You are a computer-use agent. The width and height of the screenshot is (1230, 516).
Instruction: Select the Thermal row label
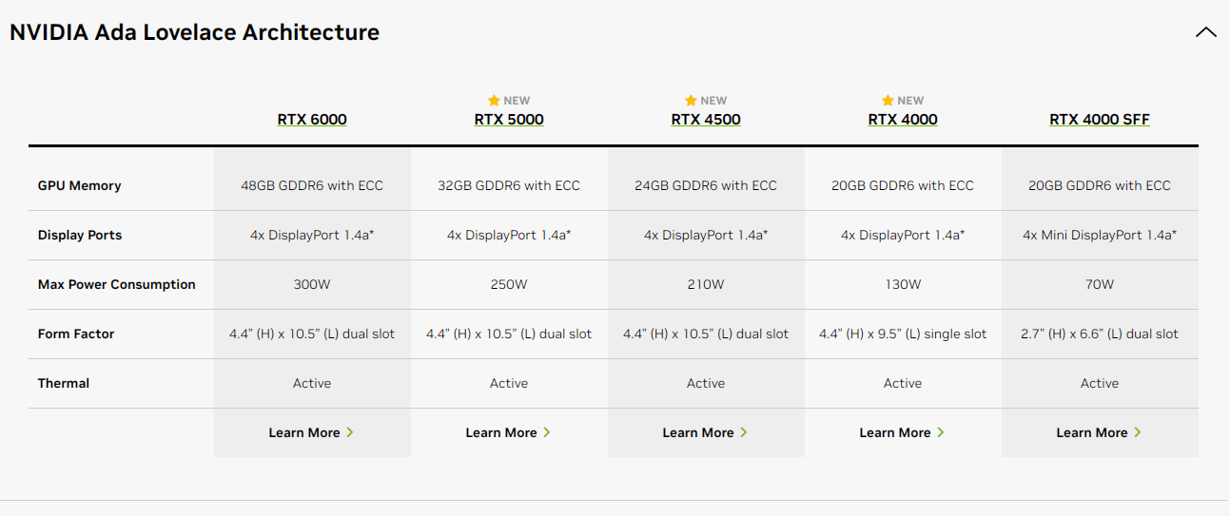click(x=64, y=383)
